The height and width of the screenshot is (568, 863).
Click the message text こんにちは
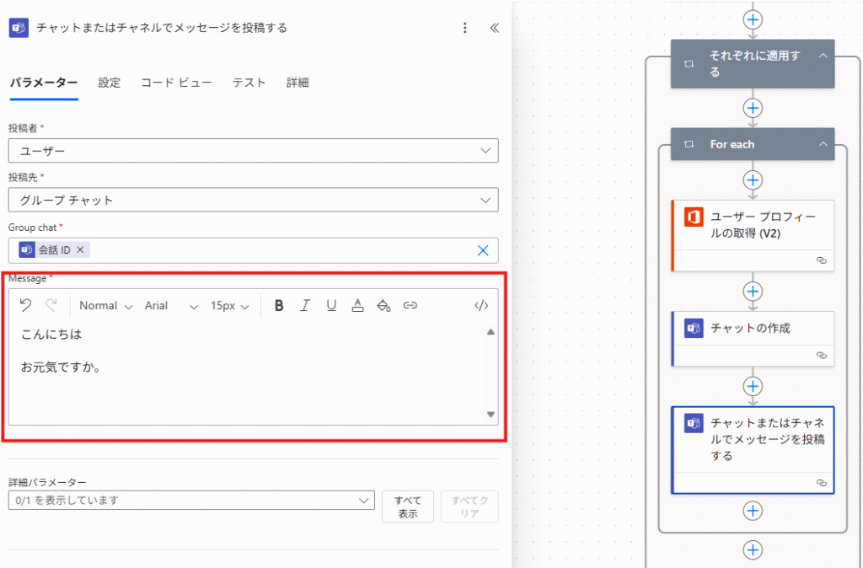(x=51, y=334)
